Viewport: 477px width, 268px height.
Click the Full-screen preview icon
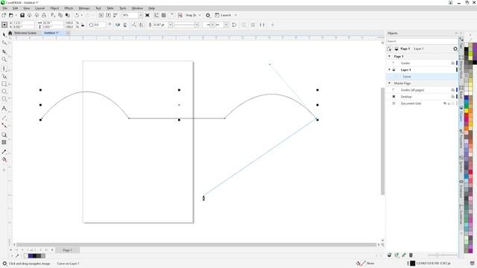(148, 15)
